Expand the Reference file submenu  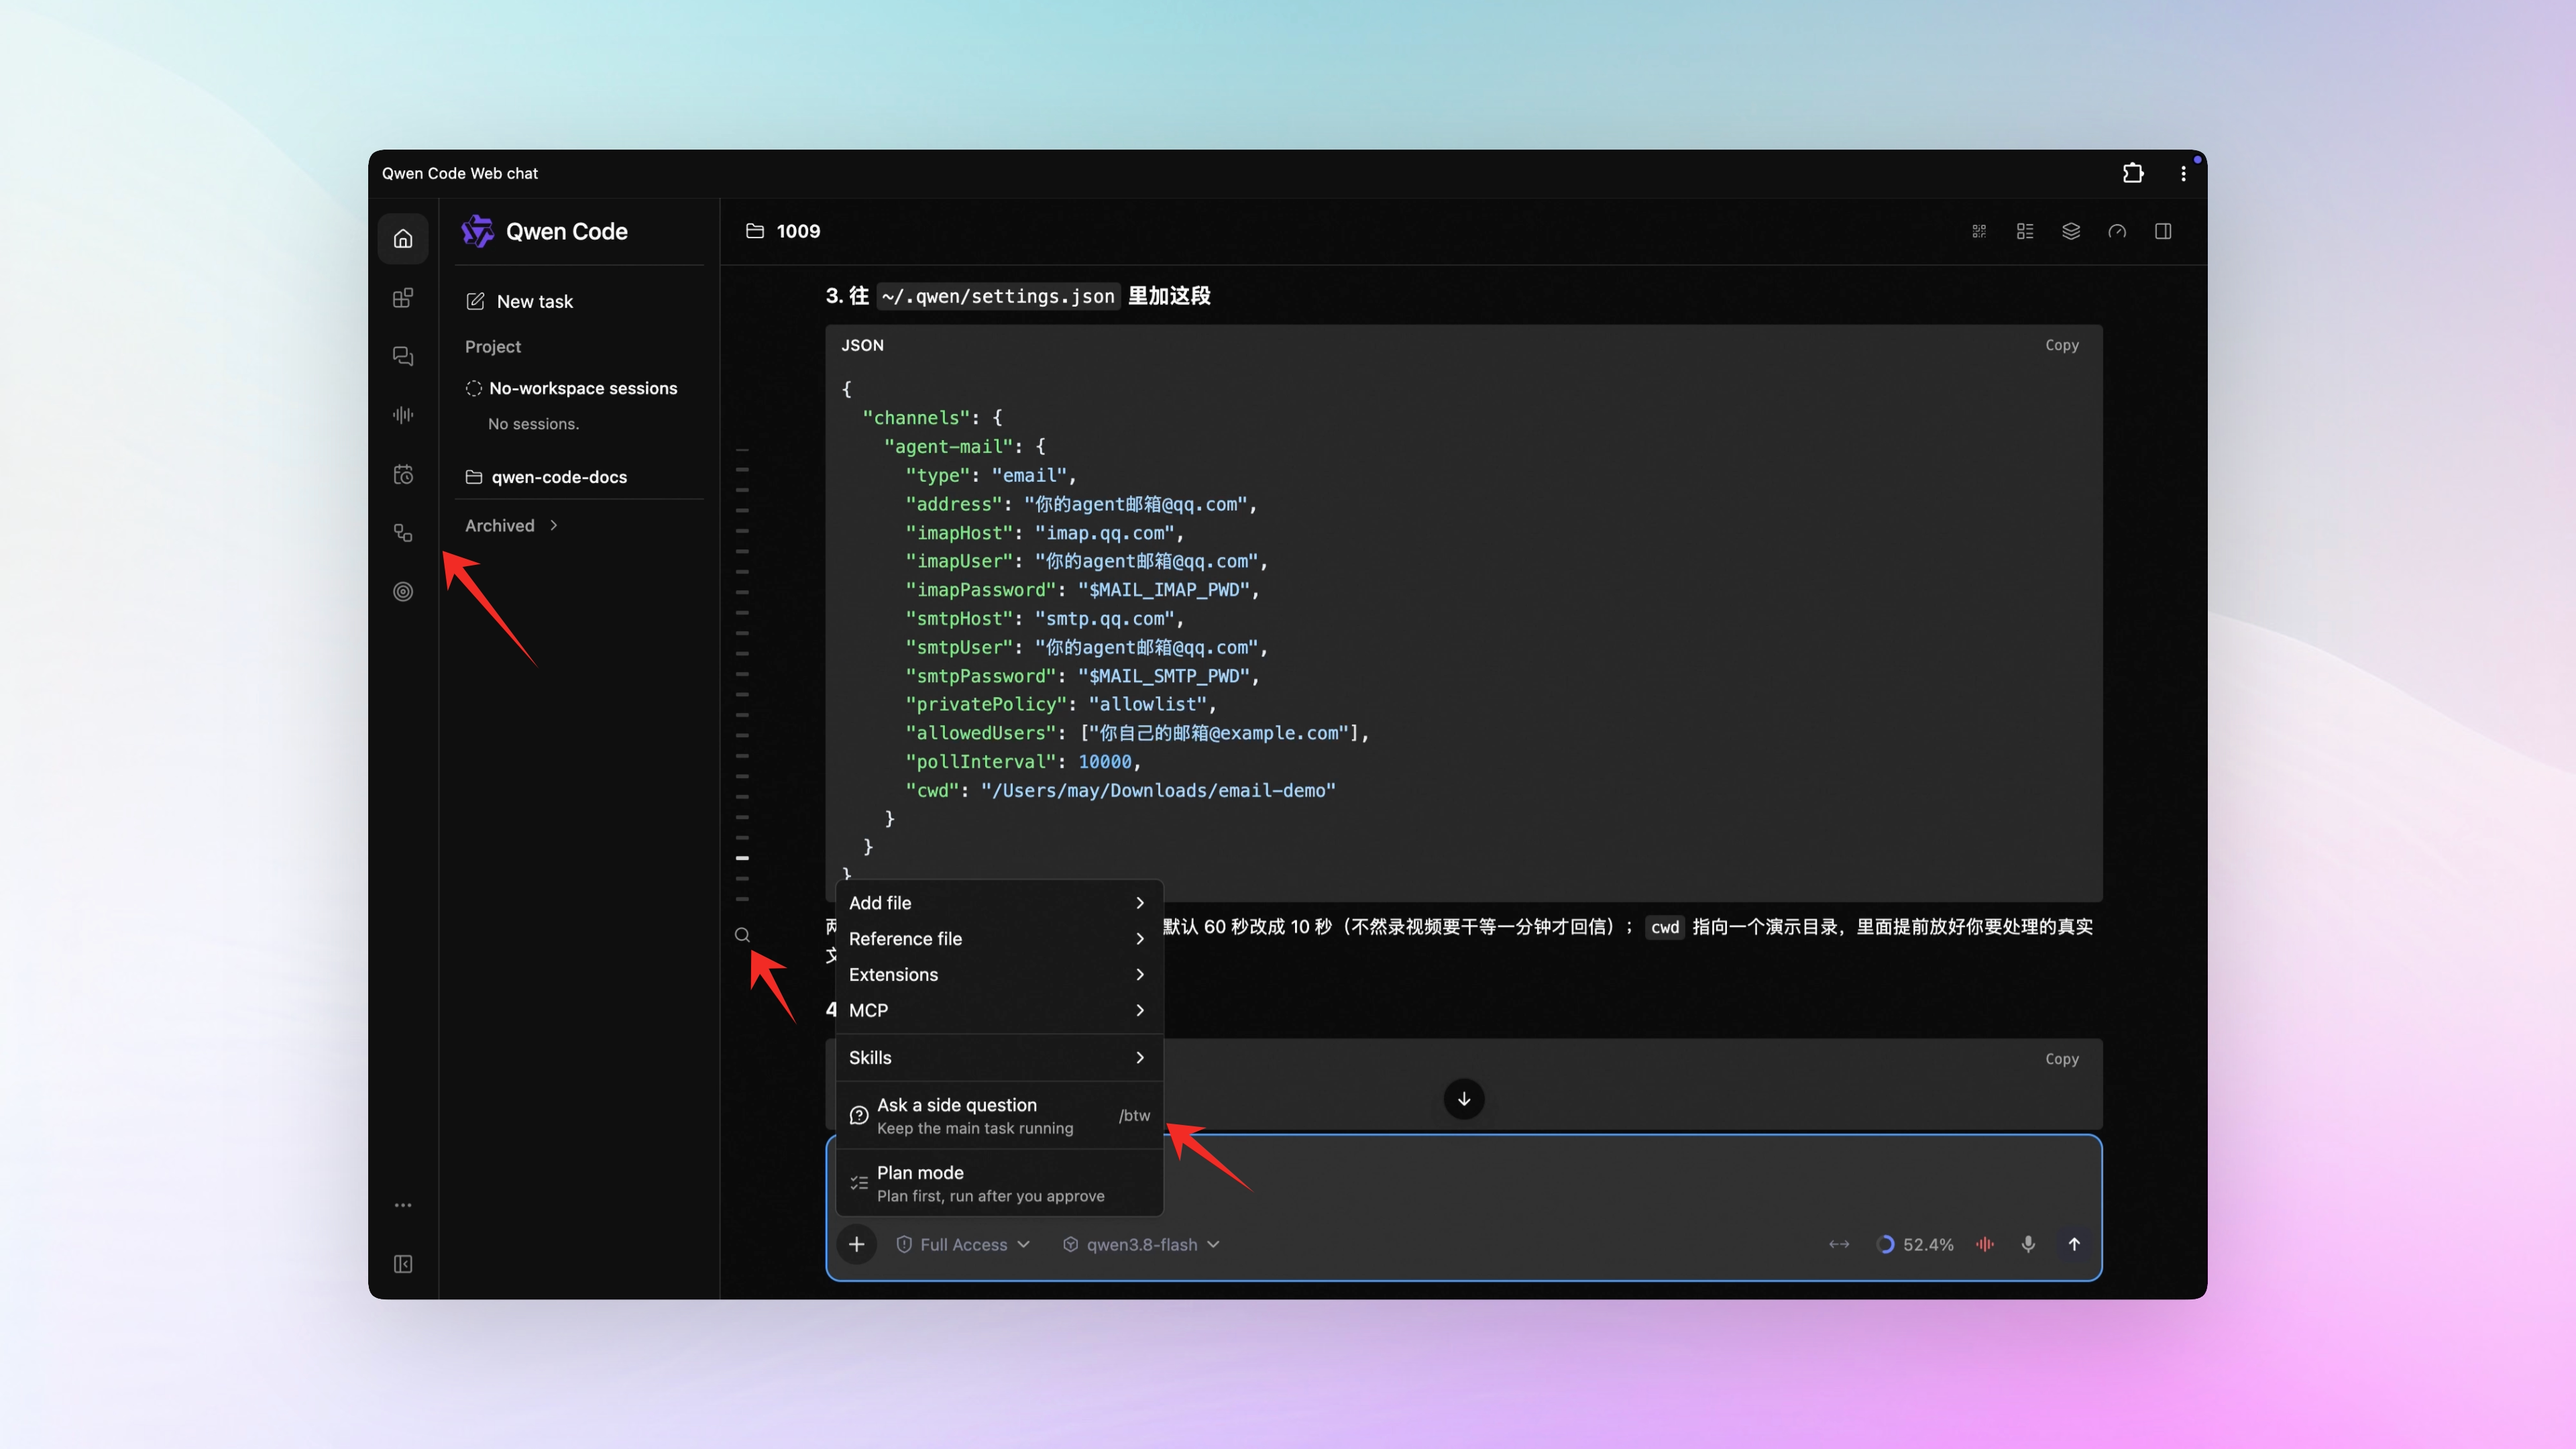pyautogui.click(x=998, y=939)
